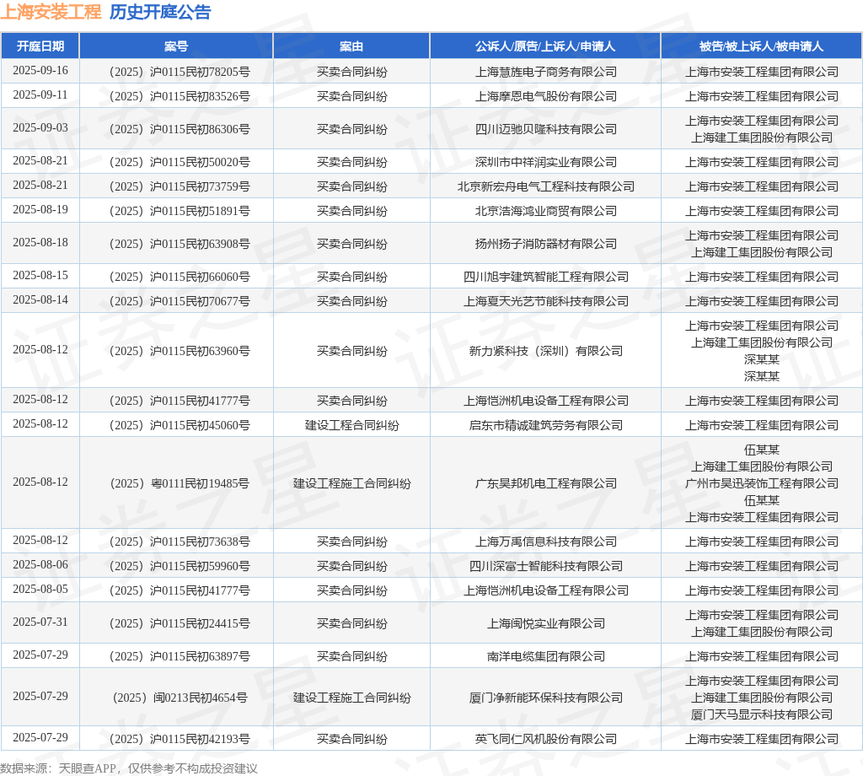Select plaintiff 北京新宏舟电气工程科技有限公司
The height and width of the screenshot is (776, 863).
(545, 186)
